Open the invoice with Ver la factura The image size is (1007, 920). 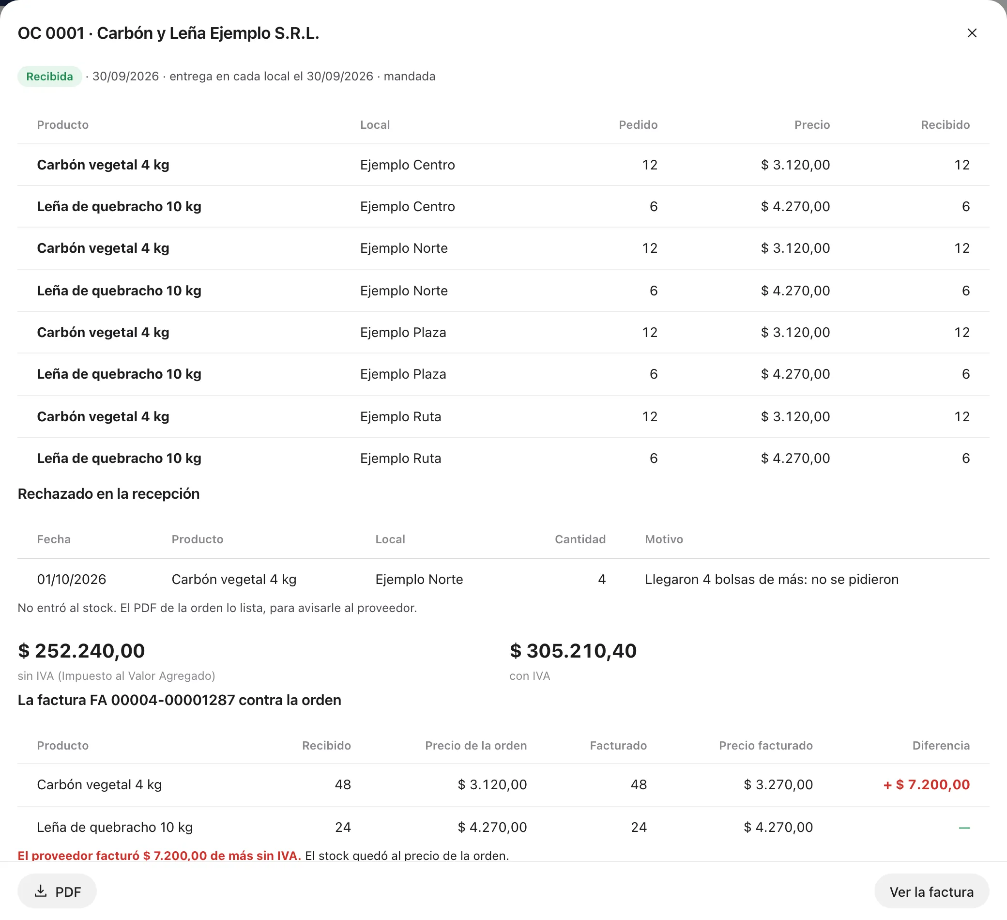click(x=931, y=891)
